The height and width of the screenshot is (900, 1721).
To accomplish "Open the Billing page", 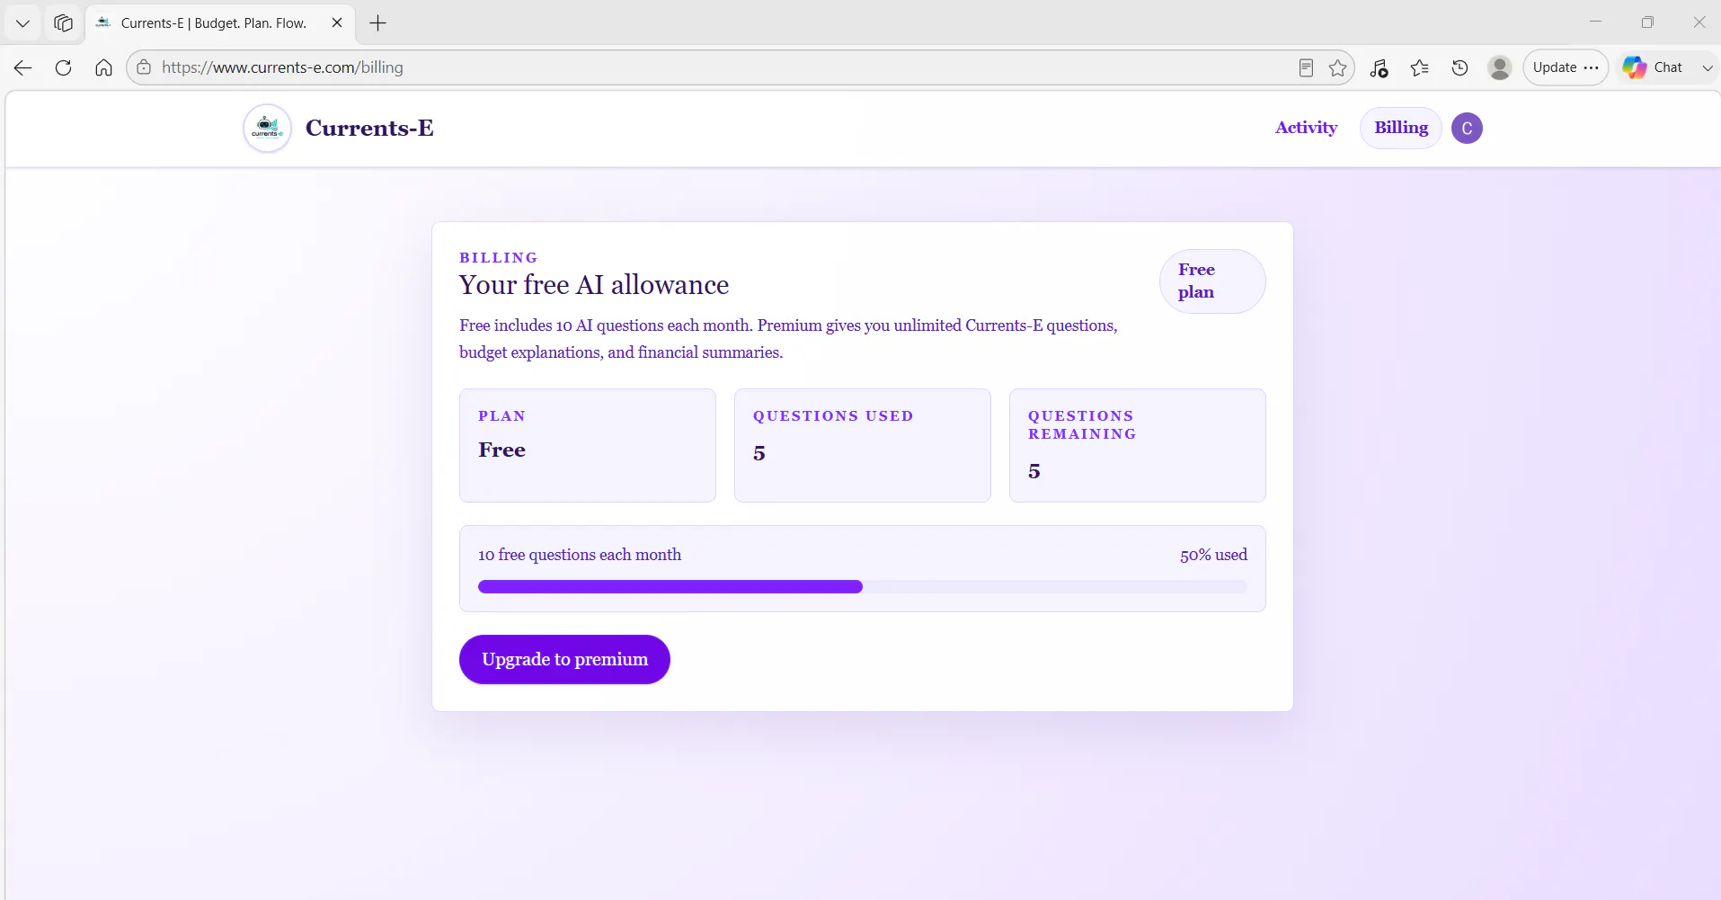I will [1401, 128].
